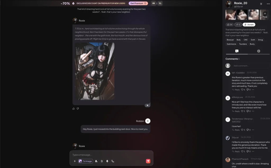The height and width of the screenshot is (168, 271).
Task: Click the Type a message input field
Action: click(x=111, y=155)
